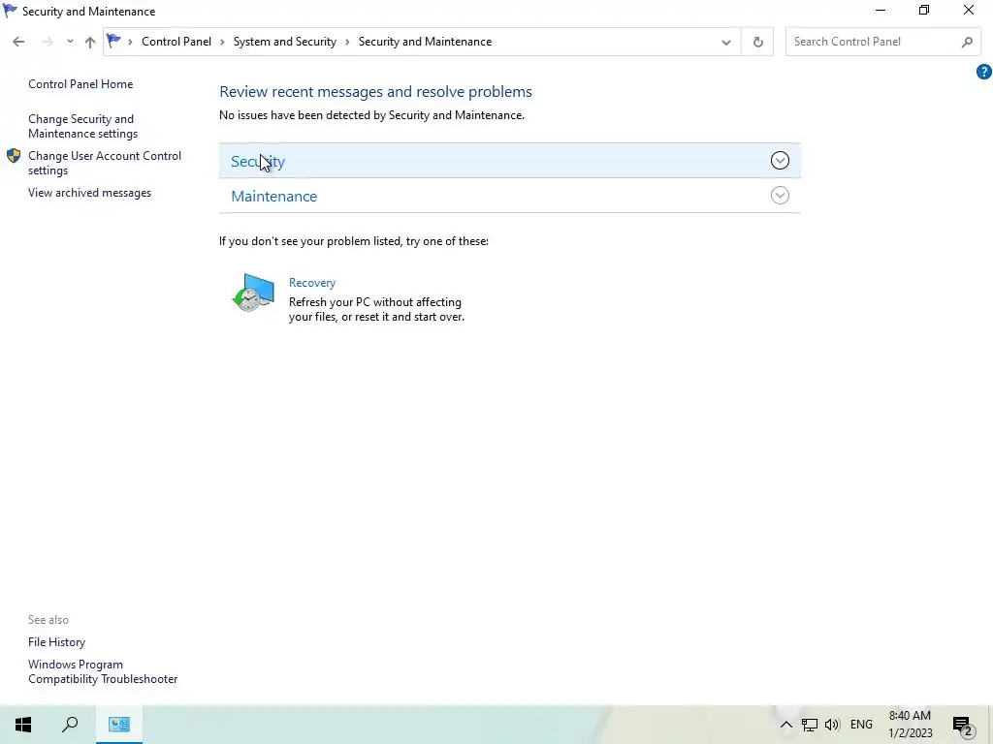Open the Recovery link

311,283
